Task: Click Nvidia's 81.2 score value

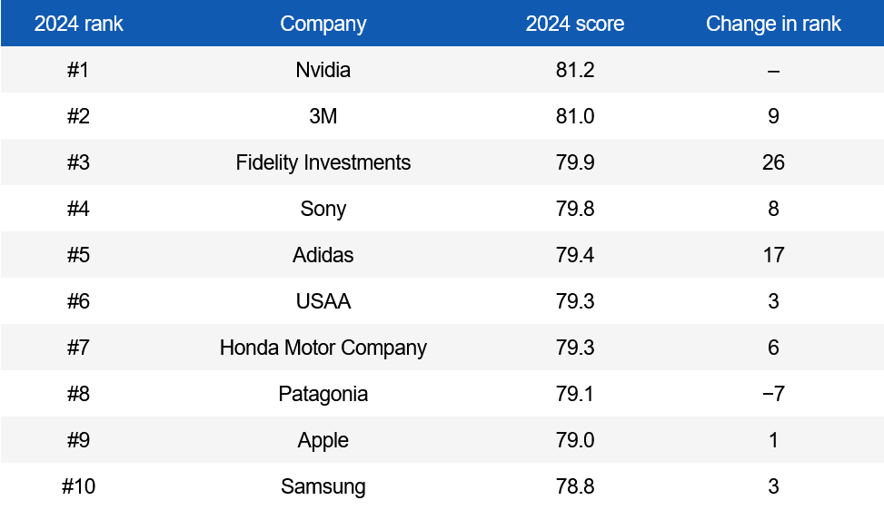Action: click(575, 70)
